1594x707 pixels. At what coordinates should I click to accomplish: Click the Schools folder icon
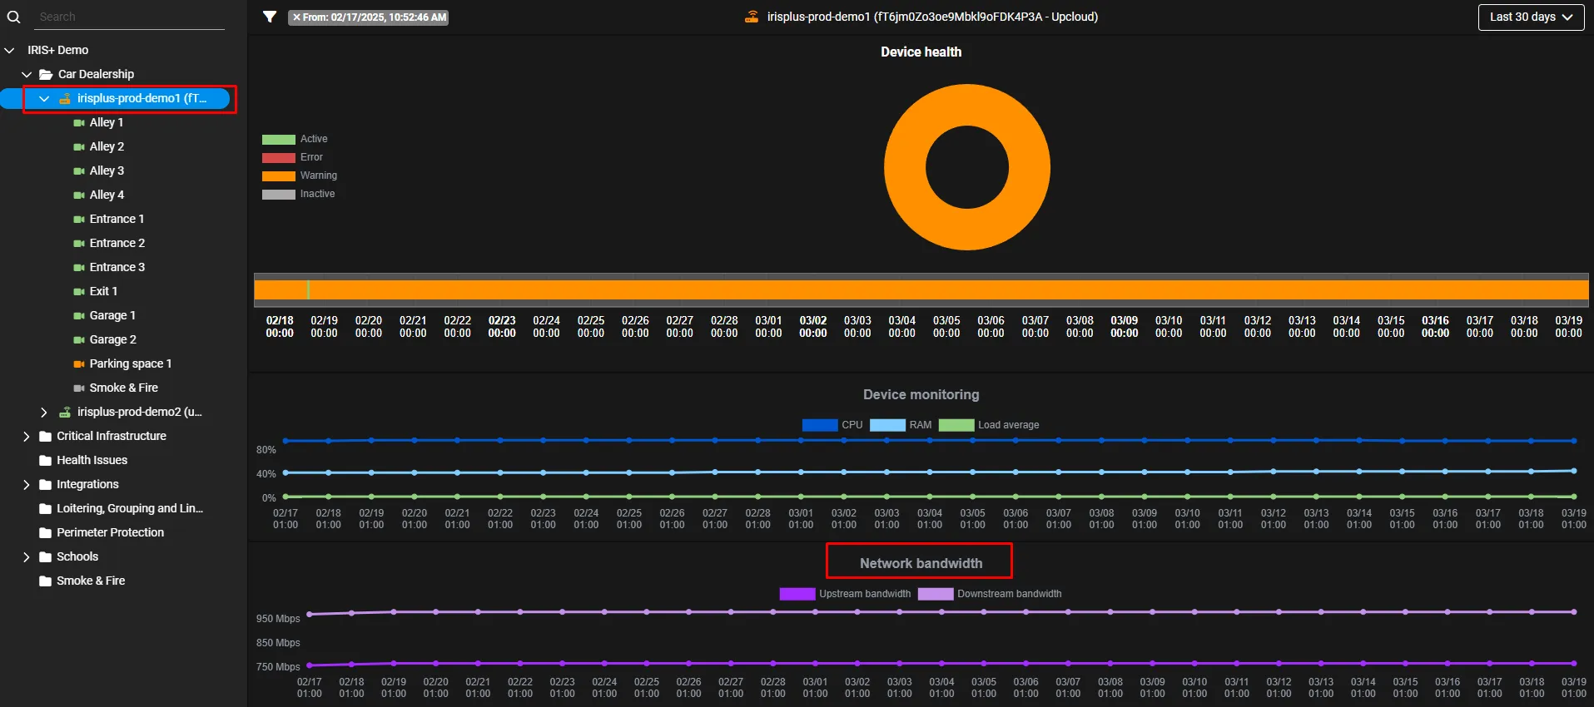pos(46,556)
